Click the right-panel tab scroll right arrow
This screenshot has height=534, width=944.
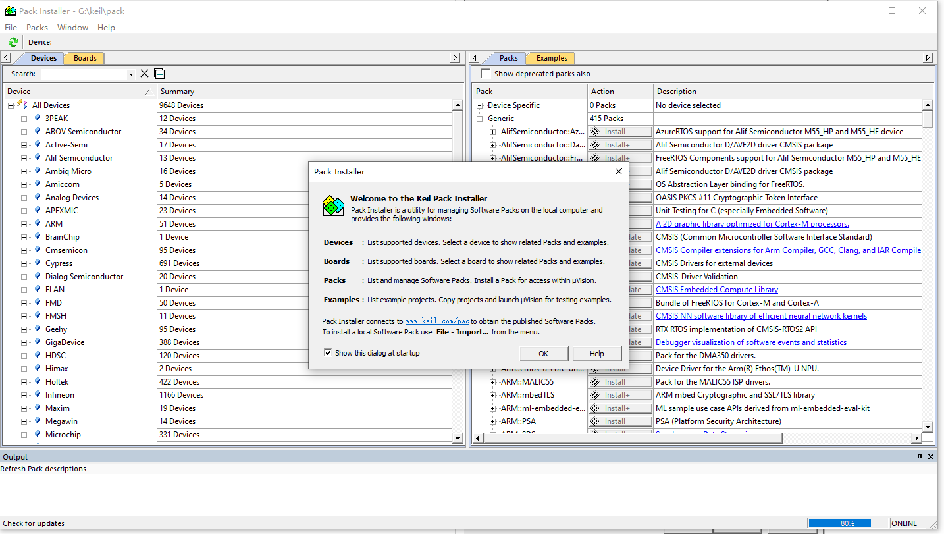point(928,58)
